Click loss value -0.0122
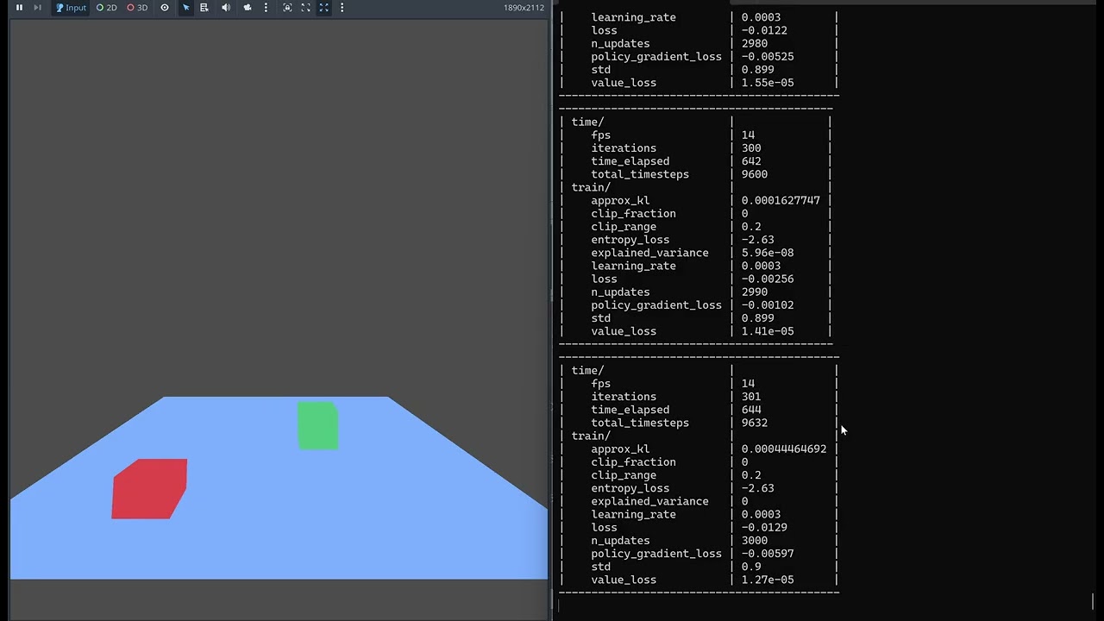The image size is (1104, 621). click(x=764, y=30)
